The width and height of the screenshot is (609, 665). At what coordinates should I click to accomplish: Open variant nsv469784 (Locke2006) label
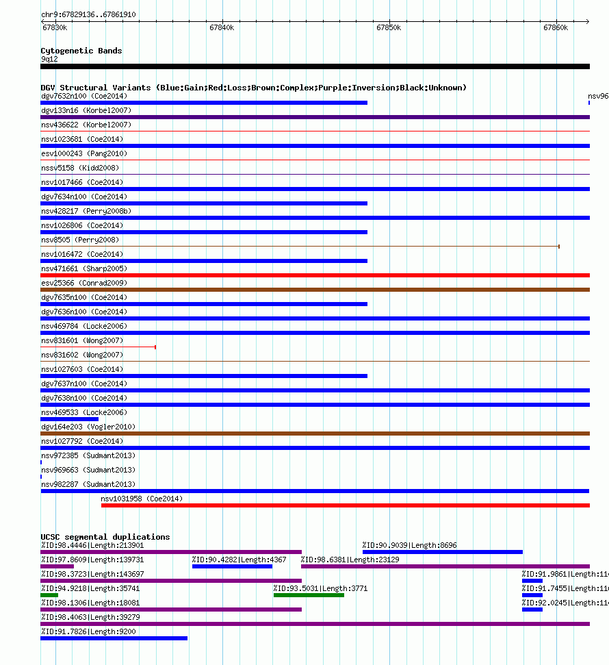pyautogui.click(x=84, y=327)
